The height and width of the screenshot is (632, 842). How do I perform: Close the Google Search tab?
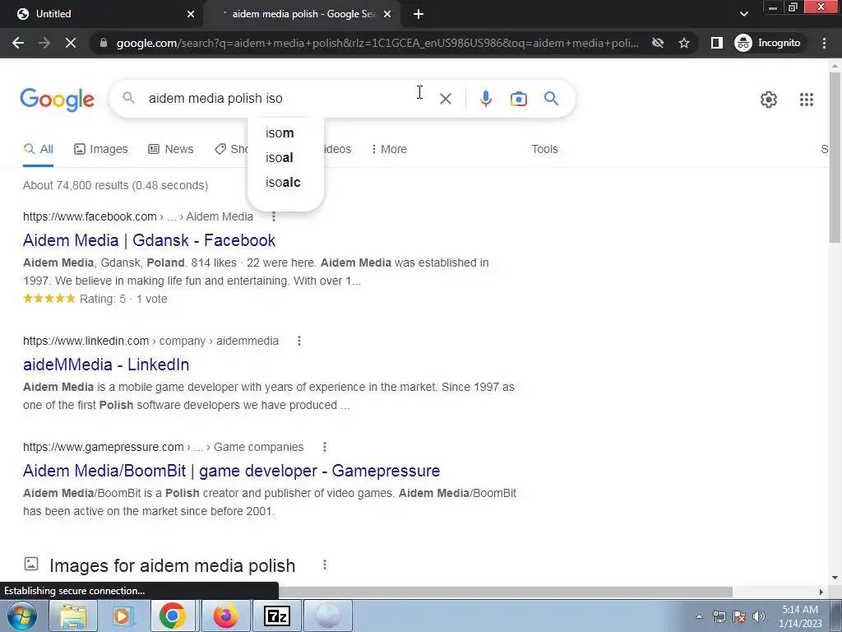[x=387, y=14]
